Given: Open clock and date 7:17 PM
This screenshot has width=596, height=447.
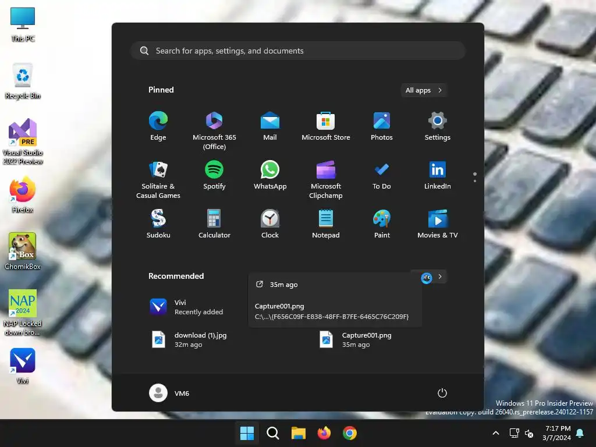Looking at the screenshot, I should click(x=556, y=433).
